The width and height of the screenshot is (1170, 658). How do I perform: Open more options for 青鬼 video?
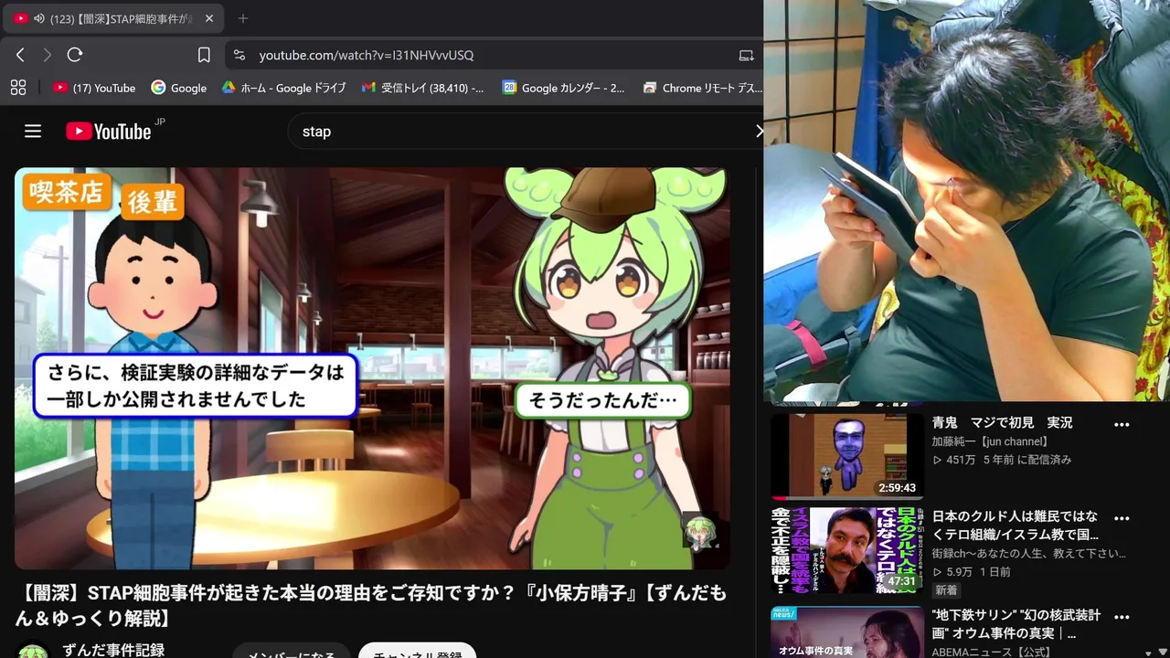pos(1122,424)
